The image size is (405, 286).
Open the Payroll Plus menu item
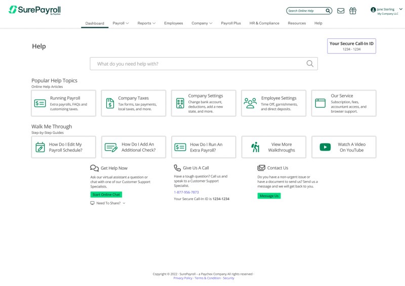(x=231, y=23)
